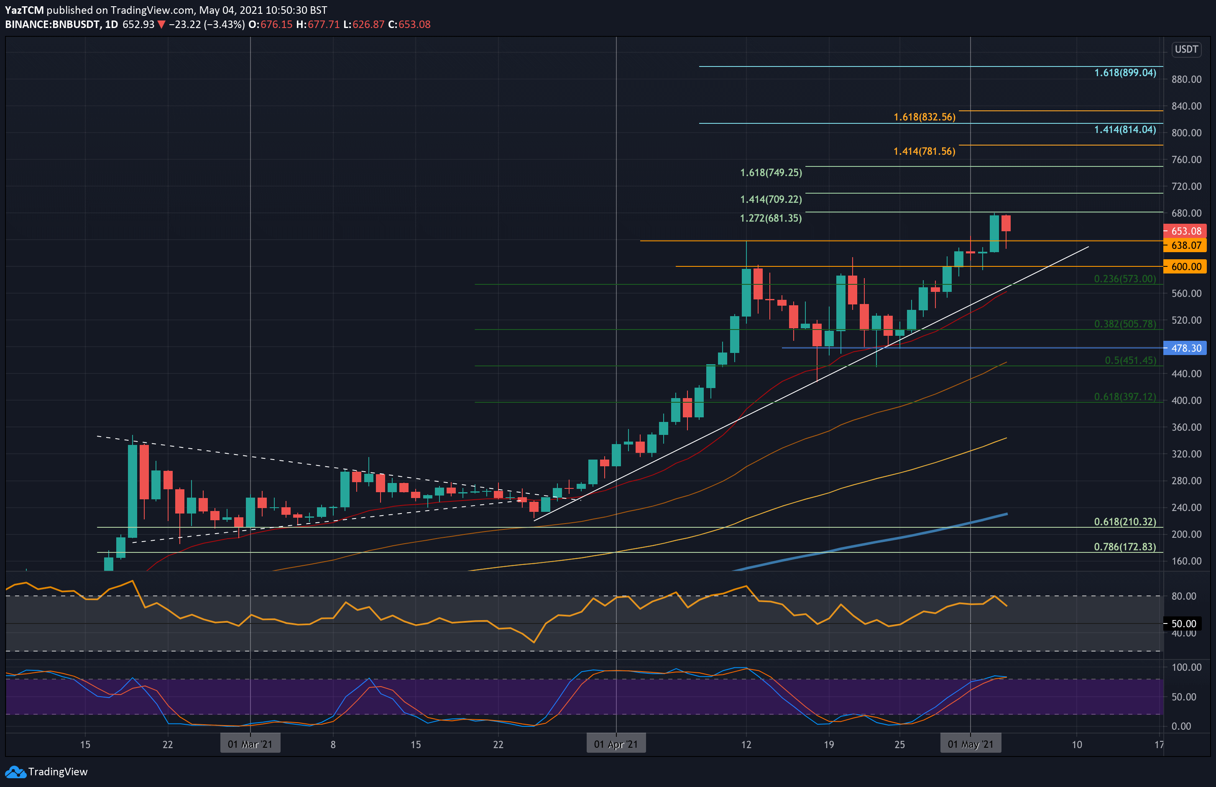Click the 01 Mar '21 date marker

250,744
